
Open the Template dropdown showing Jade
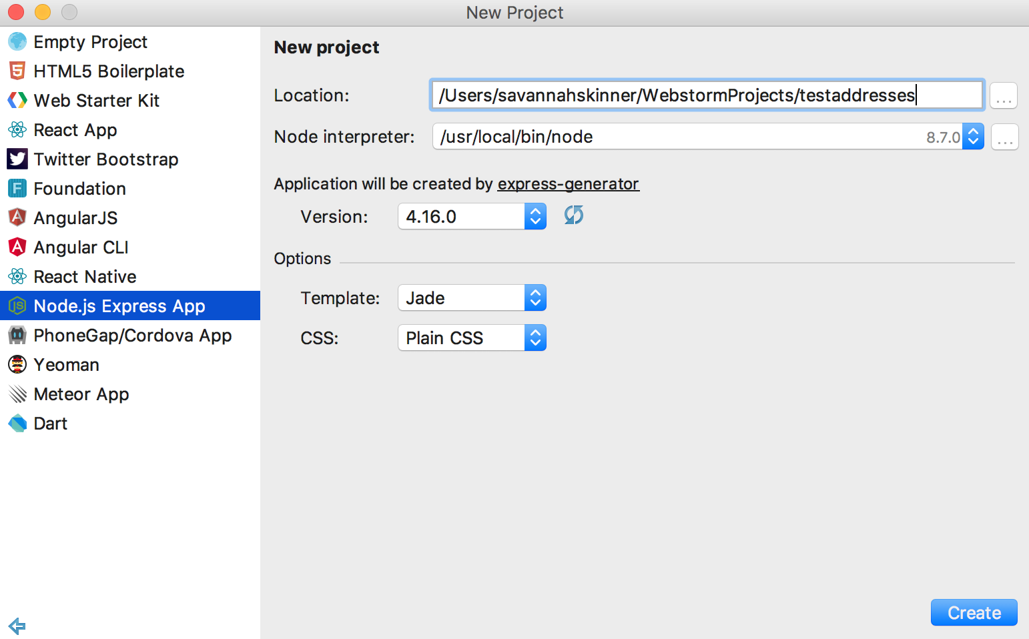click(472, 297)
